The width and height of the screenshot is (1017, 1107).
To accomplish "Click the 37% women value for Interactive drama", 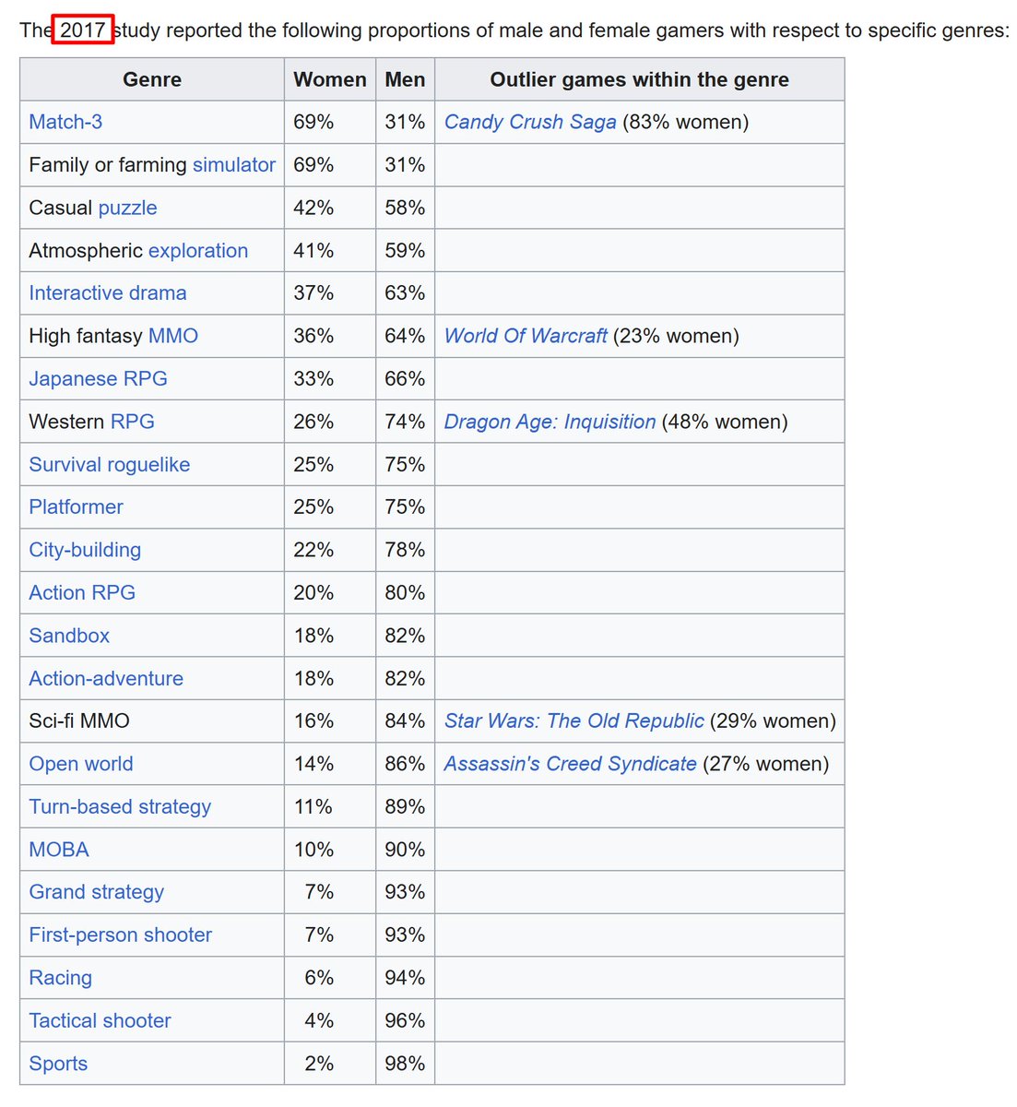I will pyautogui.click(x=313, y=293).
